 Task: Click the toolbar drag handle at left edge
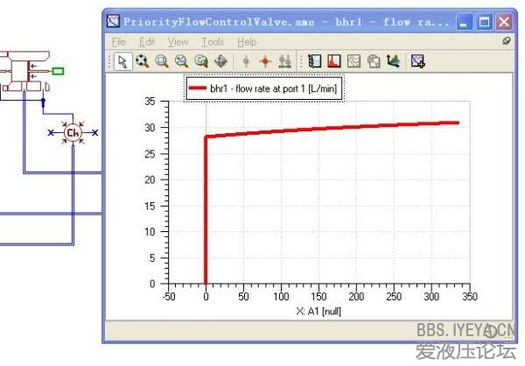[x=108, y=61]
